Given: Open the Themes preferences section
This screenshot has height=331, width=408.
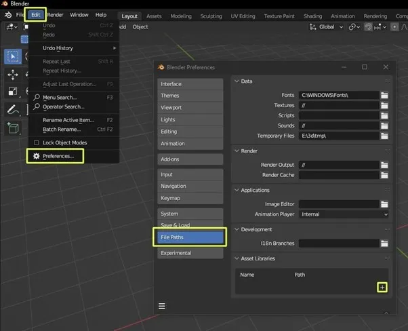Looking at the screenshot, I should pyautogui.click(x=190, y=96).
